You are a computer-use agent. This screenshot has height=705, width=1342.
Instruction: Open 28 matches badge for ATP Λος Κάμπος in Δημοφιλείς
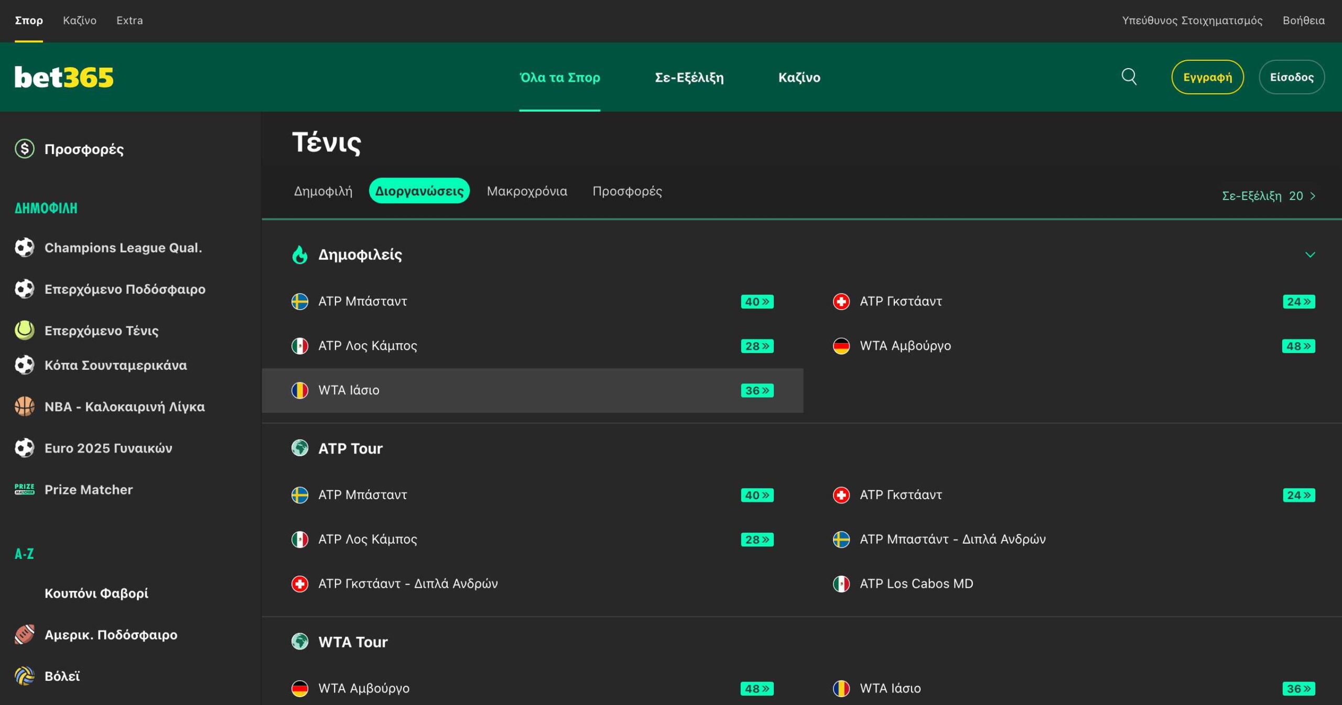point(757,346)
